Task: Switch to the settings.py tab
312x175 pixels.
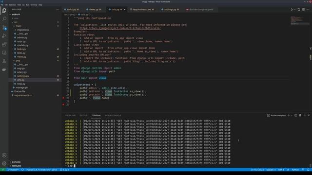Action: click(170, 9)
